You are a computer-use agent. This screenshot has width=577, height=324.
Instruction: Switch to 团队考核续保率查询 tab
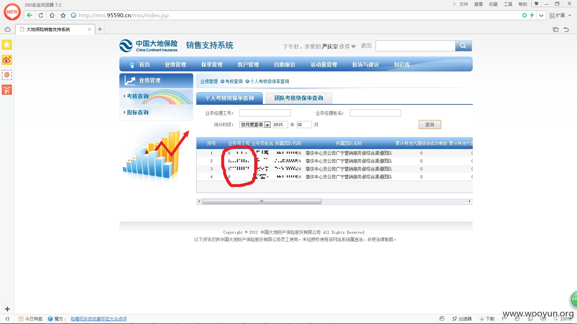299,98
